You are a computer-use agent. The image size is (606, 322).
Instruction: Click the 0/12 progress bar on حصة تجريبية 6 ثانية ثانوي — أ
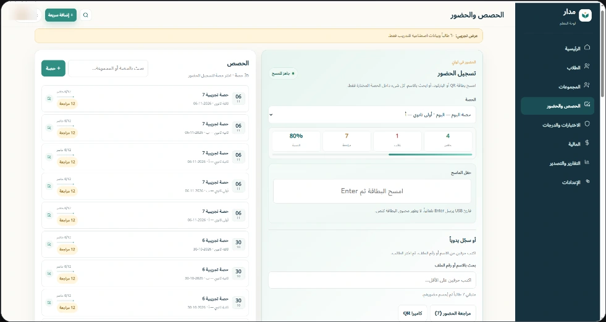coord(65,300)
